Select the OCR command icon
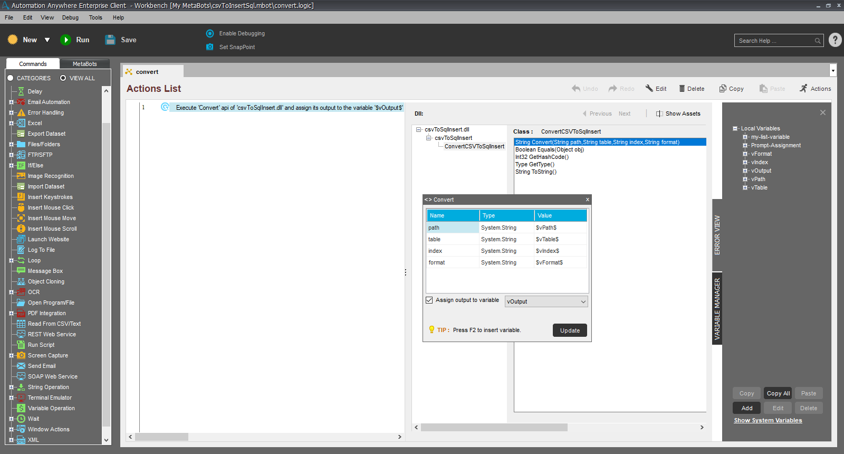Screen dimensions: 844x454 point(21,292)
